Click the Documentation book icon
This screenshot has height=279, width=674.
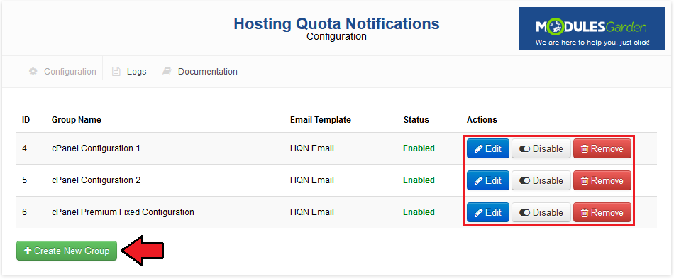click(x=167, y=72)
